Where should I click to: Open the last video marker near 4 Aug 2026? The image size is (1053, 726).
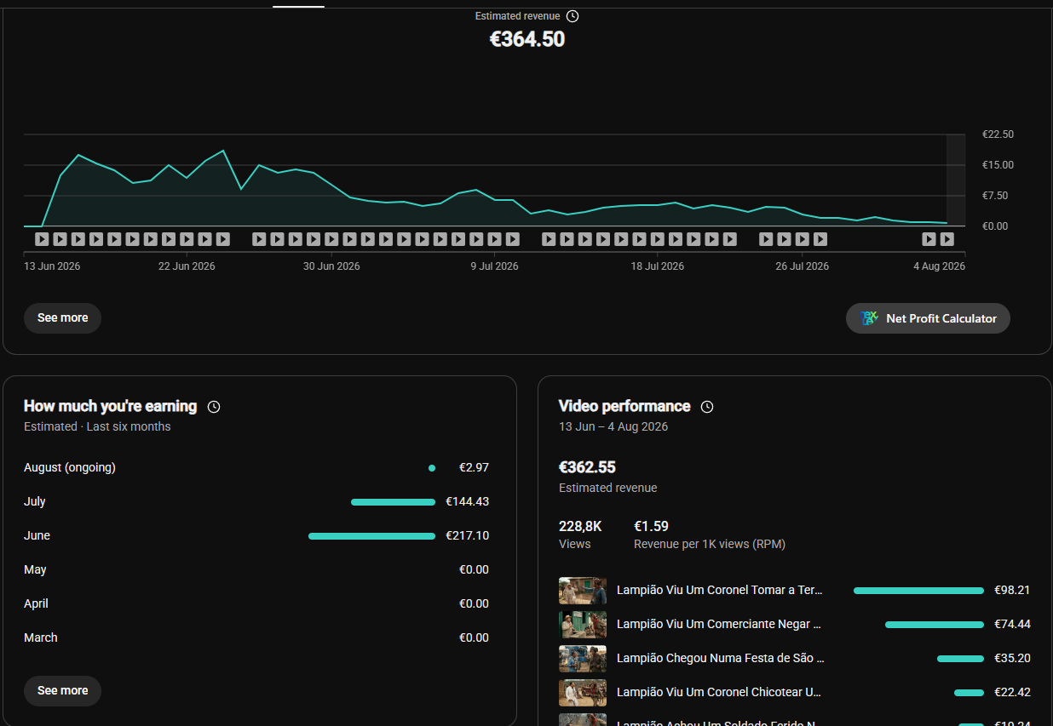947,239
